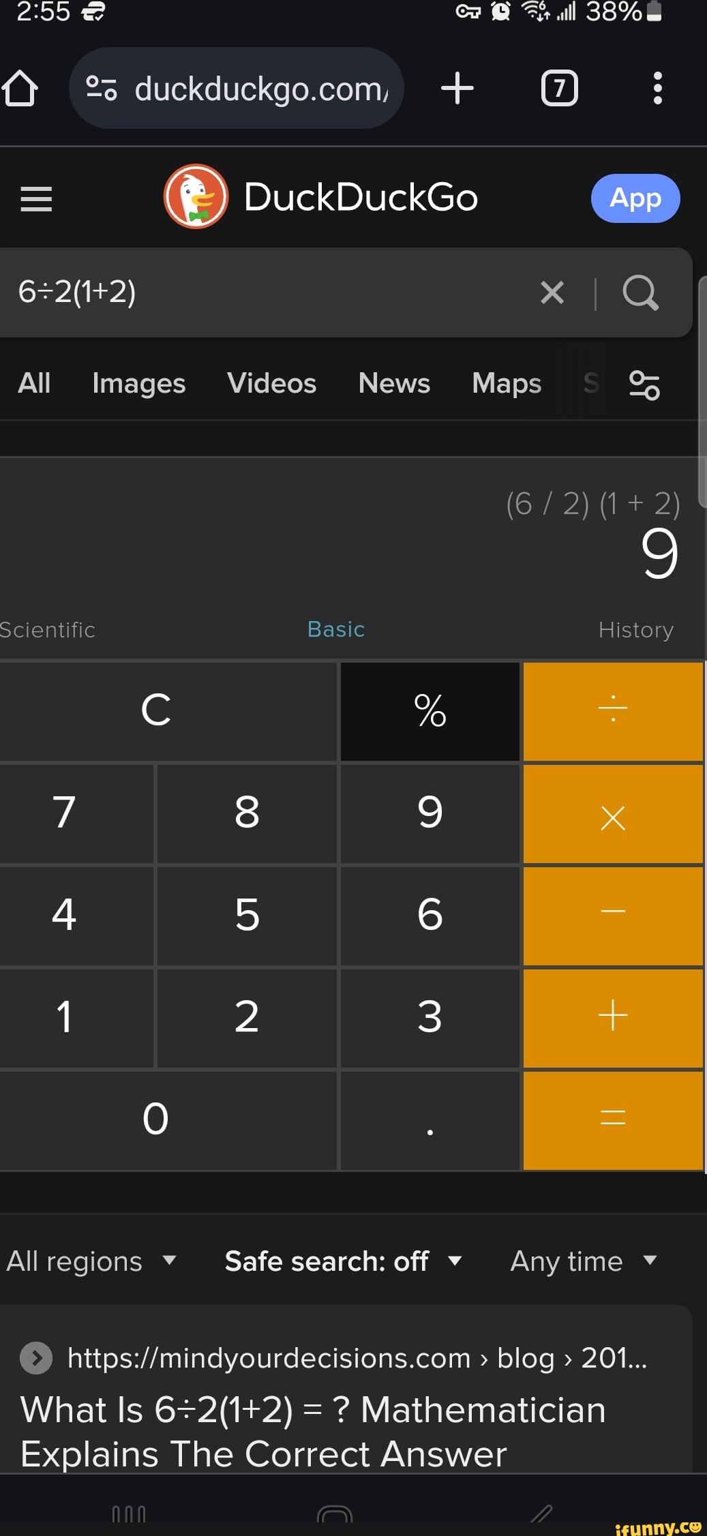Tap the browser home icon
The width and height of the screenshot is (707, 1536).
pos(20,89)
